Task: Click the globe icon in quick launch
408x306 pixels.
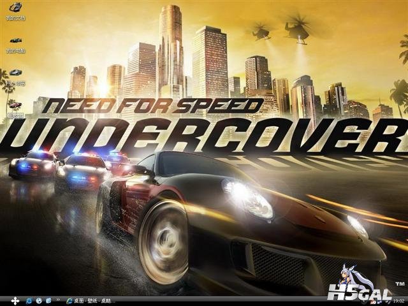Action: 39,301
